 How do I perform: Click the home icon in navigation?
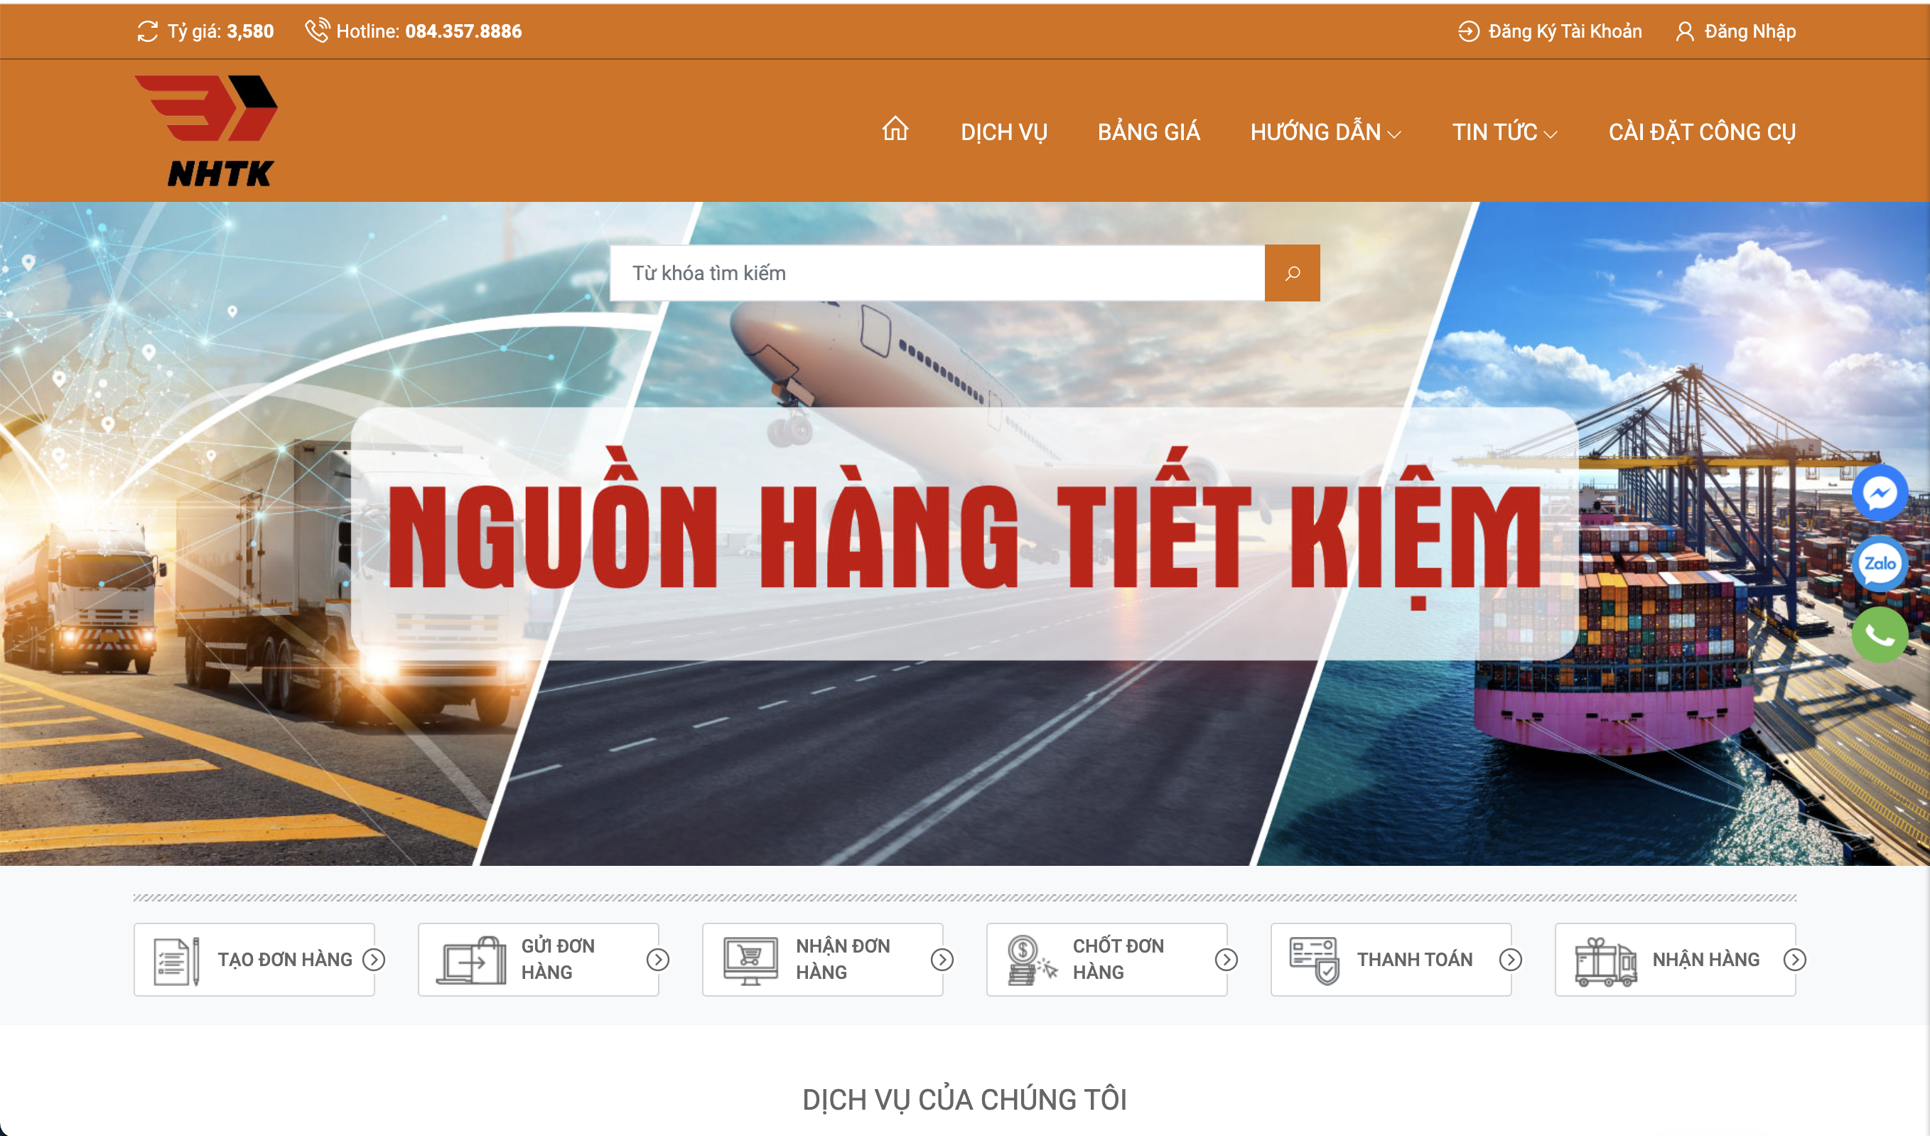895,130
